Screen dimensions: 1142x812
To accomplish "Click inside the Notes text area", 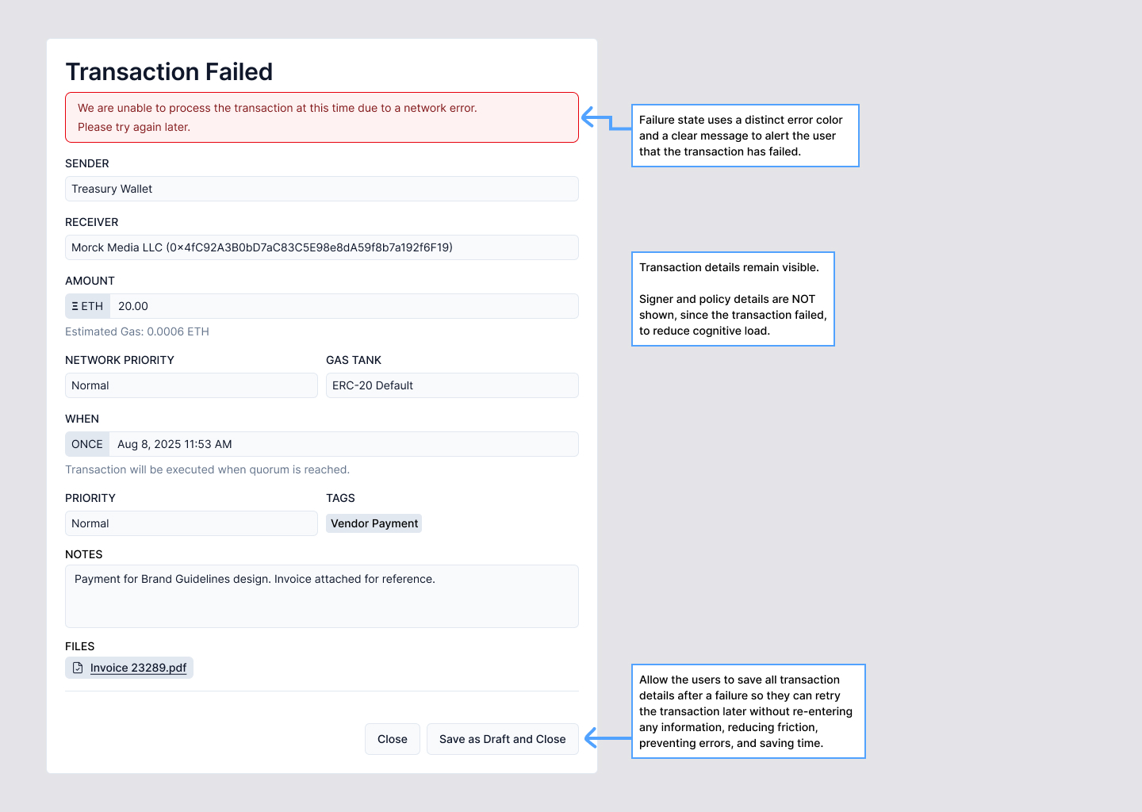I will coord(321,595).
